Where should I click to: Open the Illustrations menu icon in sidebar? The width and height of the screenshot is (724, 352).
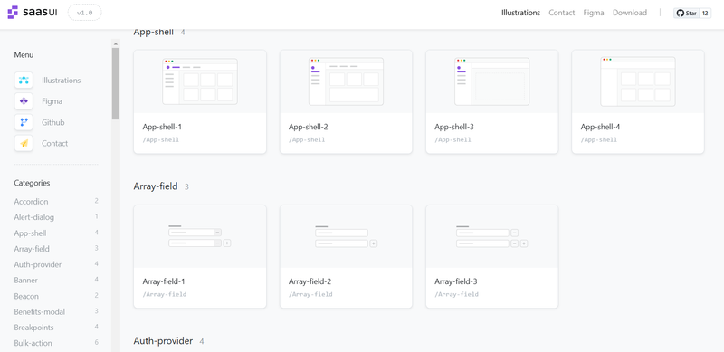[24, 81]
